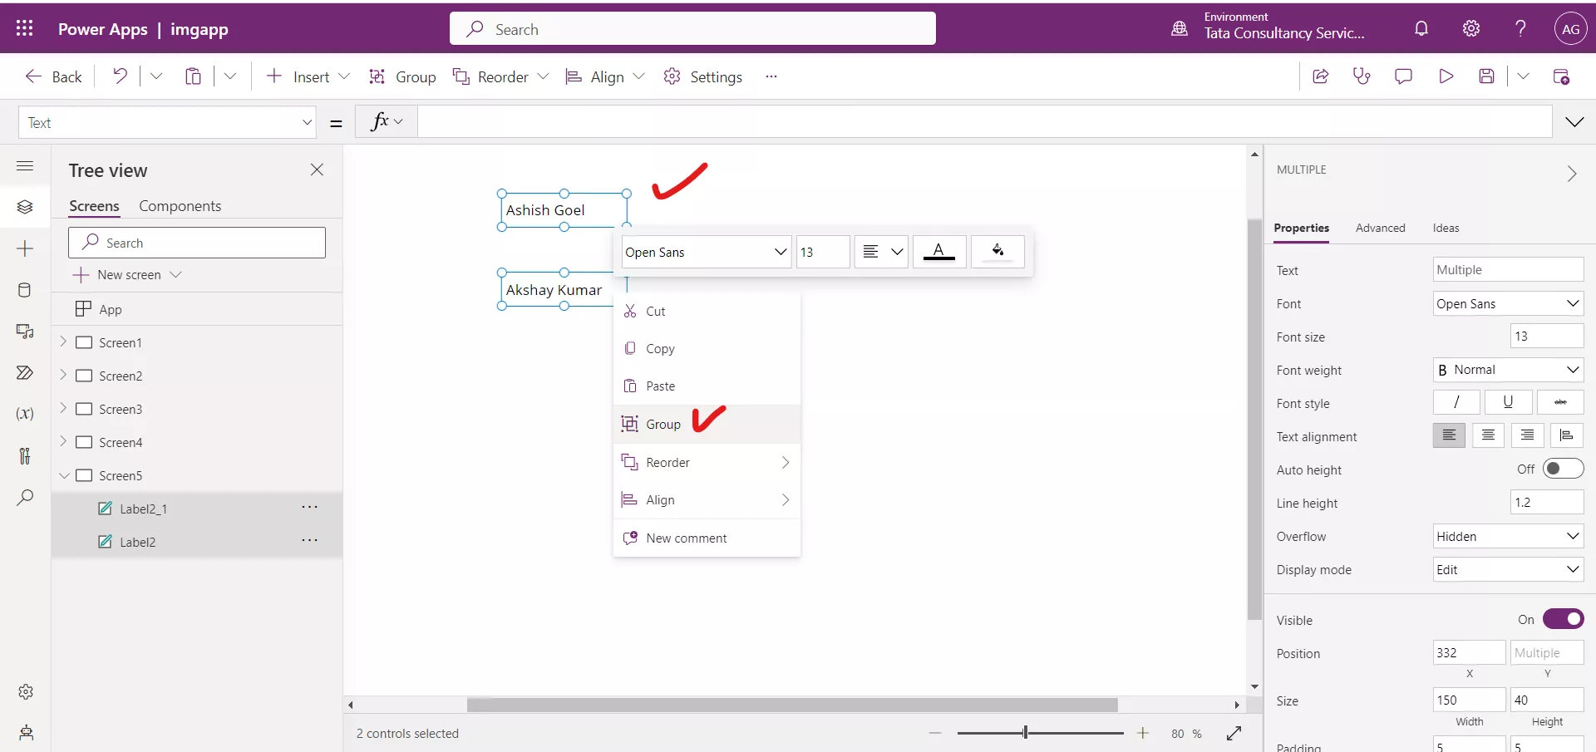Apply underline font style
This screenshot has height=752, width=1596.
click(x=1508, y=402)
